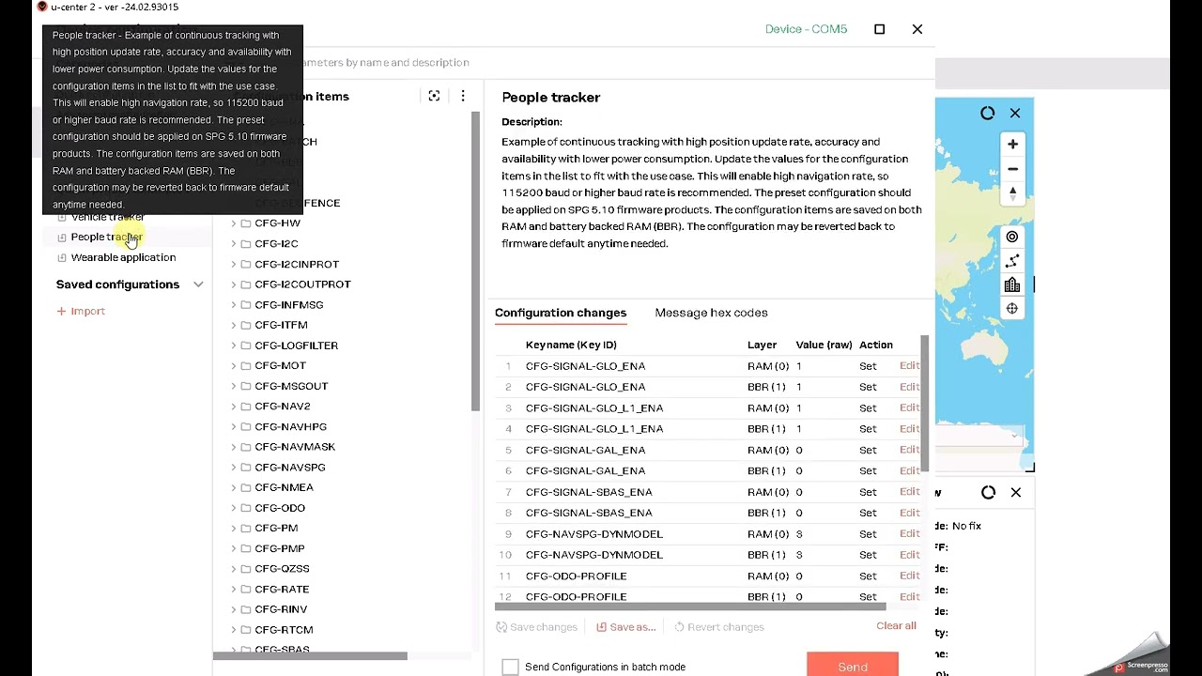Zoom in on the map view

point(1012,145)
